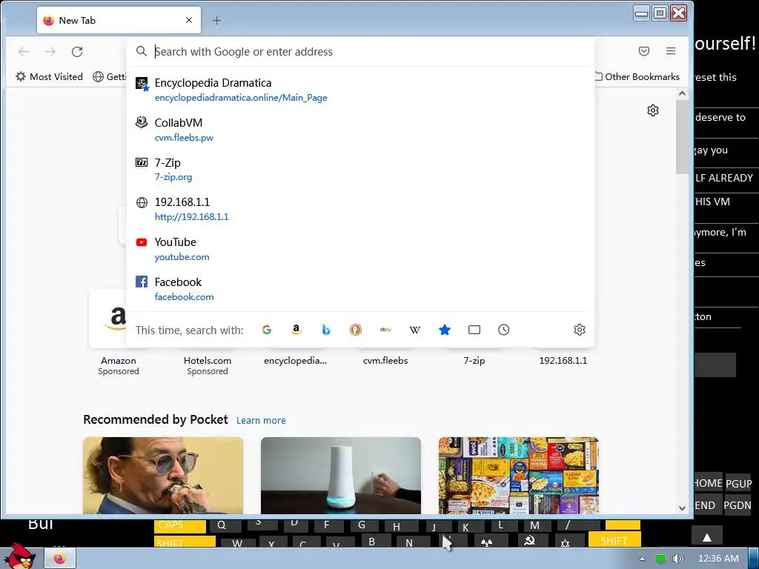Image resolution: width=759 pixels, height=569 pixels.
Task: Open cvm.fleebs shortcut label
Action: click(385, 361)
